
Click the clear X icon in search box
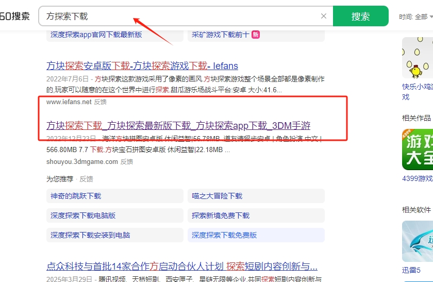click(324, 16)
